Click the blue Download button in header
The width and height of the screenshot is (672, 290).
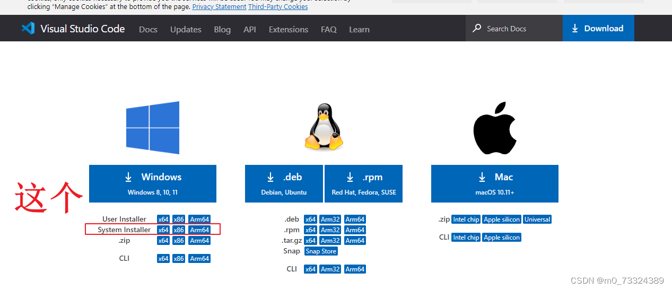click(598, 28)
